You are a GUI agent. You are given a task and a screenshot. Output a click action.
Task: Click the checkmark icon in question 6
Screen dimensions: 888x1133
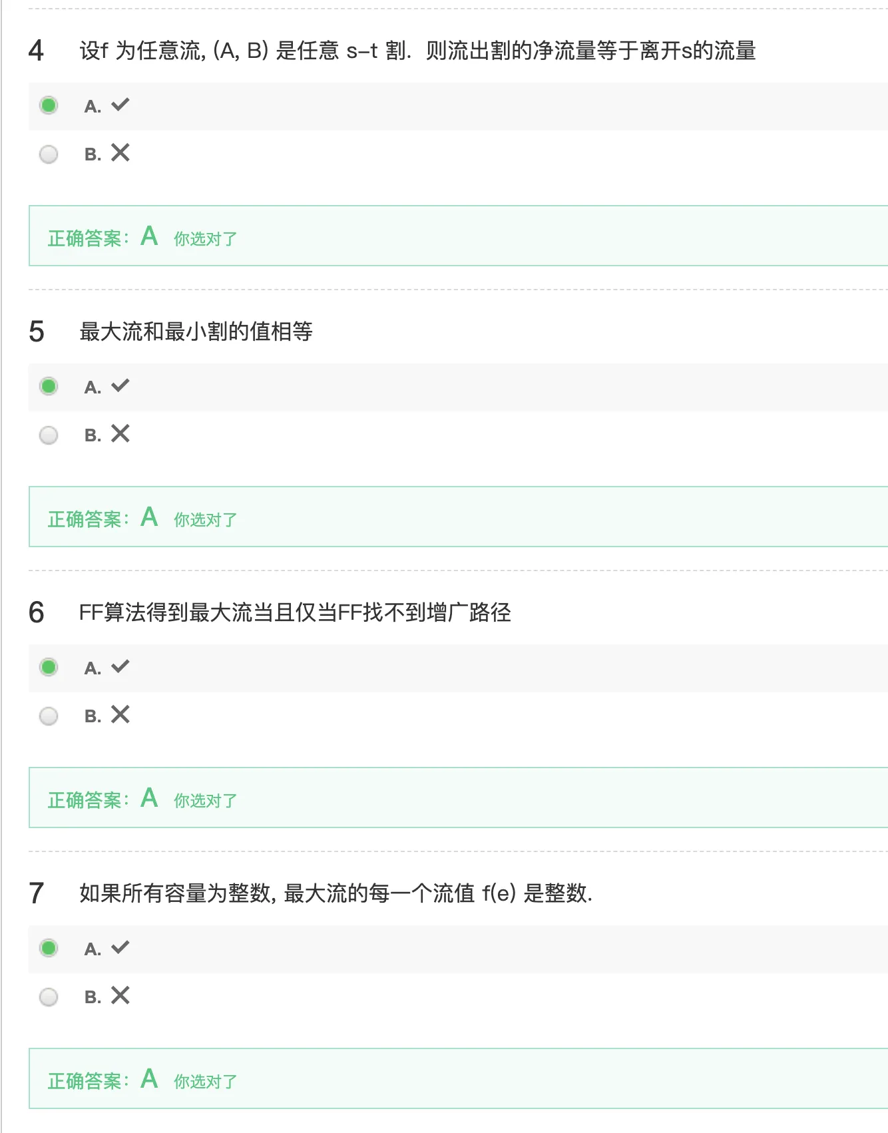point(120,666)
